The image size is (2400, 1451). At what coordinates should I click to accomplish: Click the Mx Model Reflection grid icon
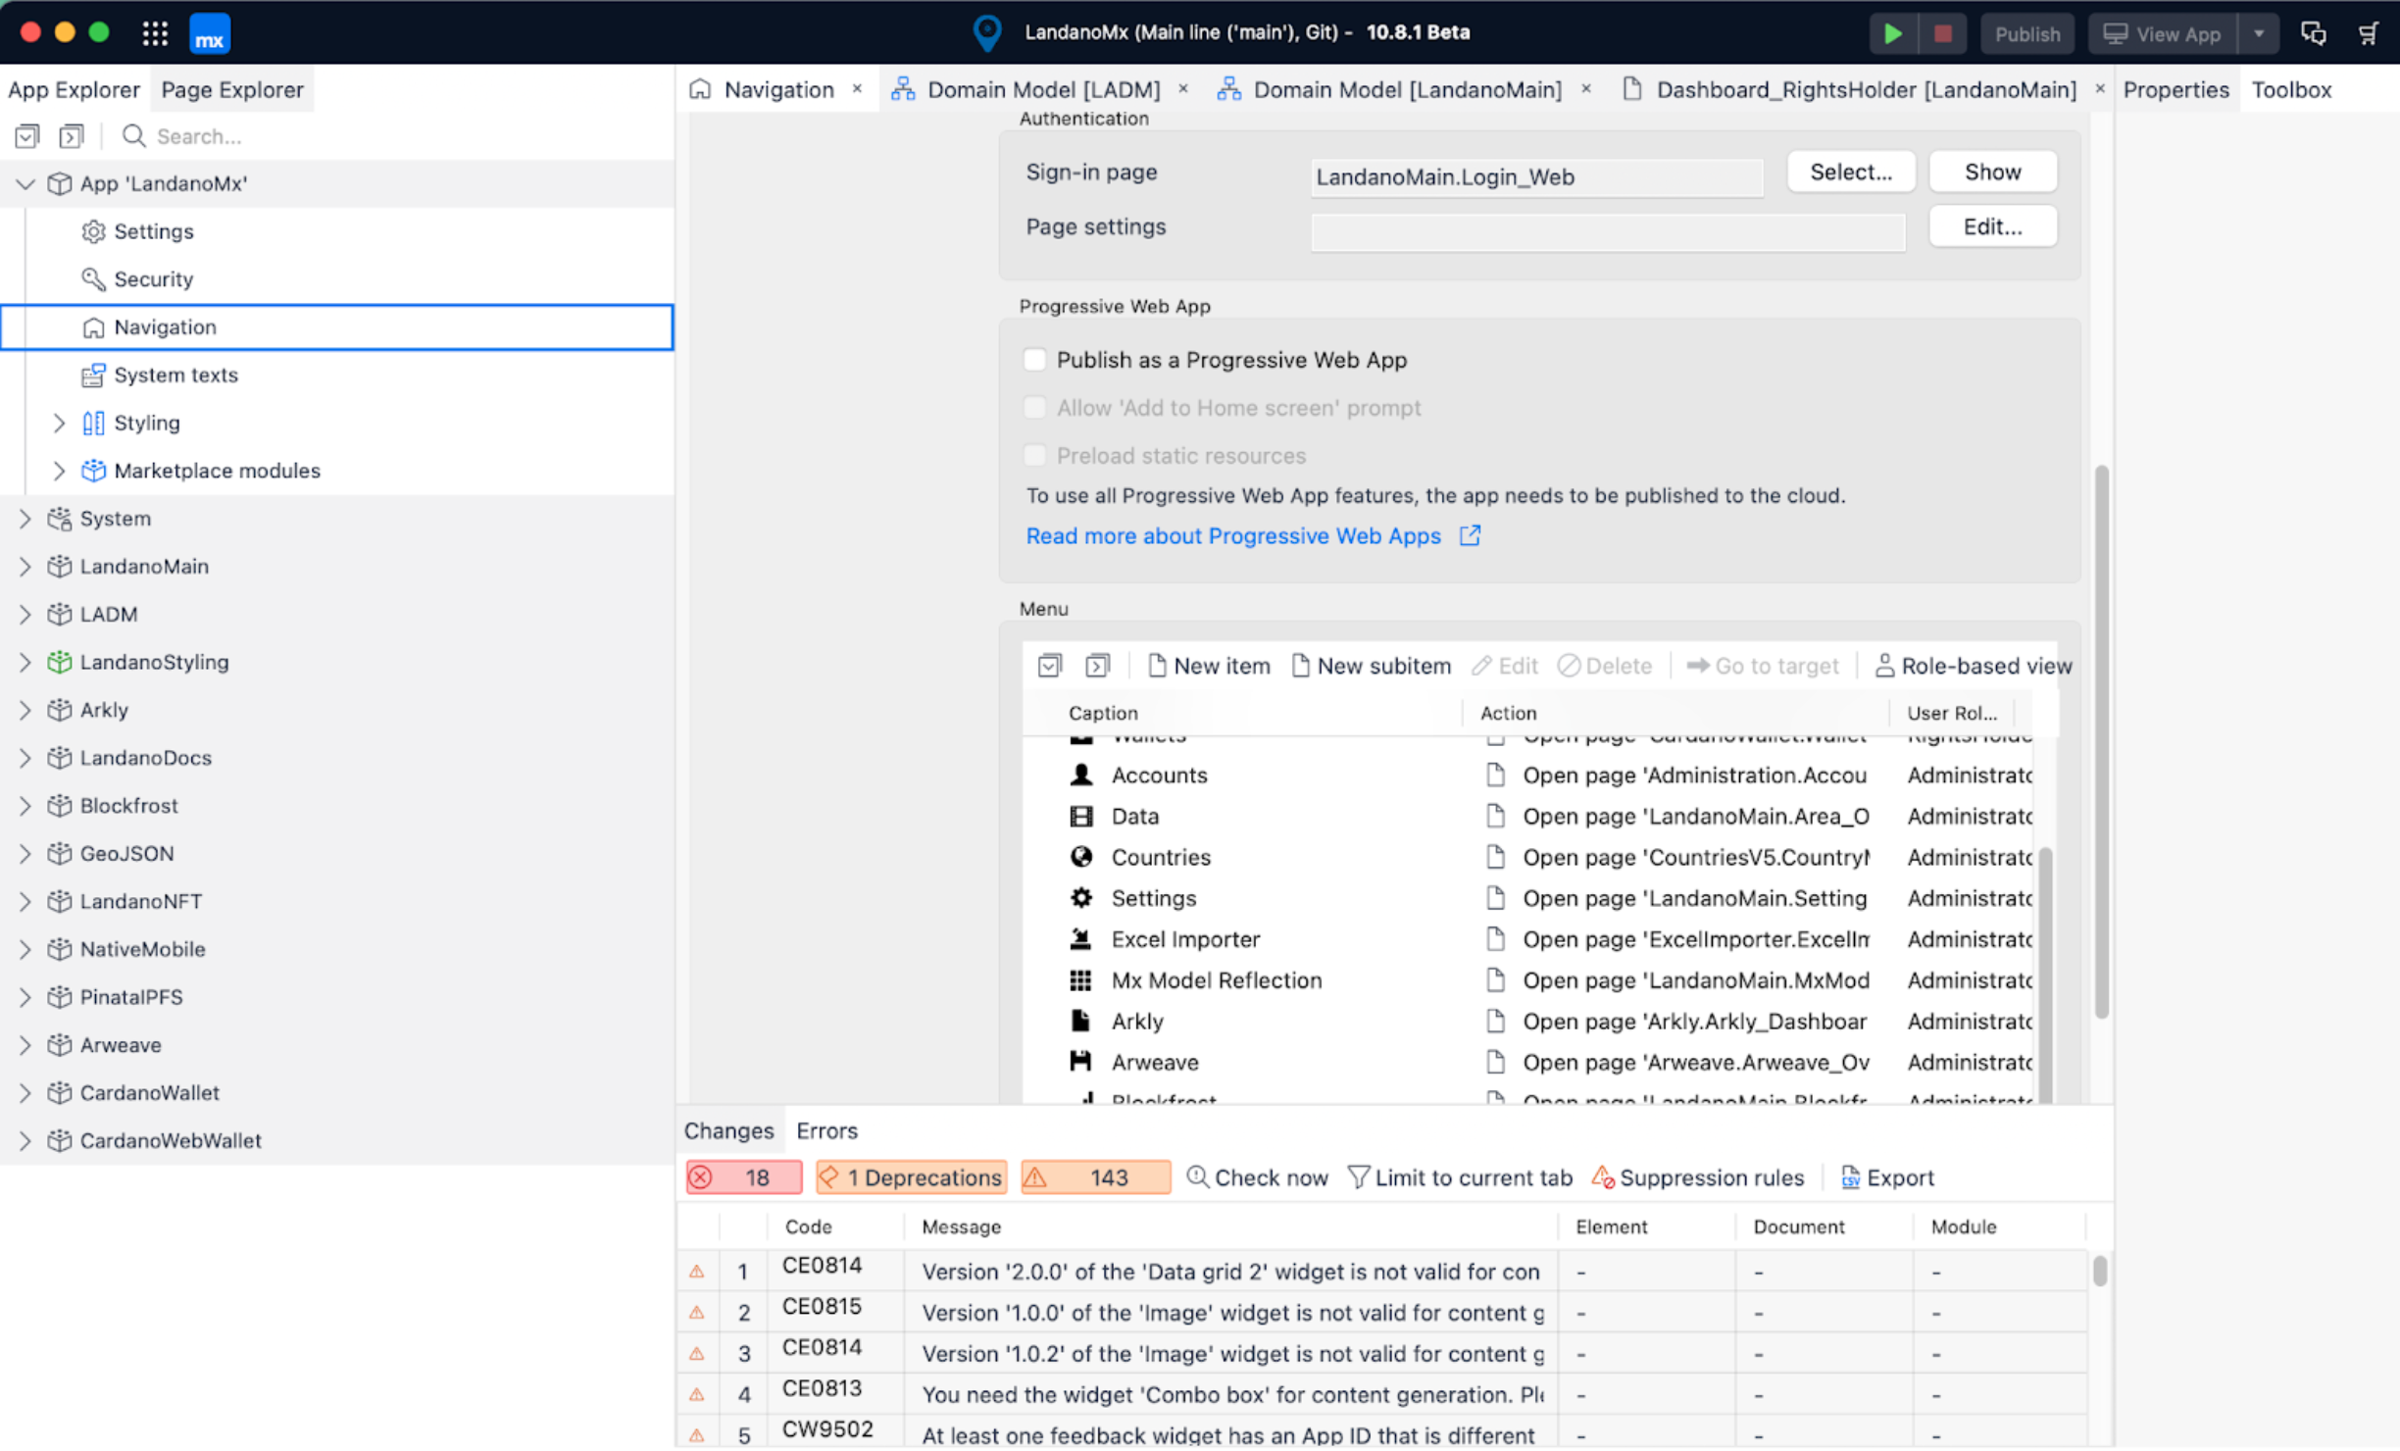[x=1080, y=980]
